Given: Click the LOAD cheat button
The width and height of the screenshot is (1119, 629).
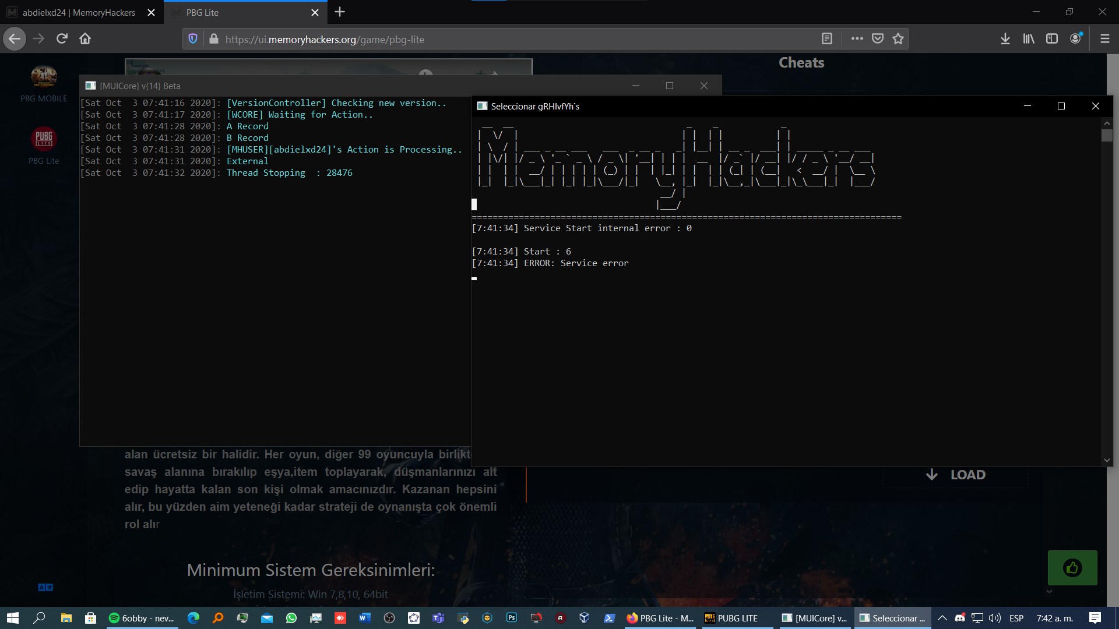Looking at the screenshot, I should (956, 475).
